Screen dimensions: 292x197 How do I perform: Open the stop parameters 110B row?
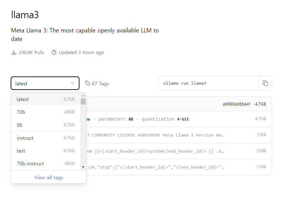point(179,167)
